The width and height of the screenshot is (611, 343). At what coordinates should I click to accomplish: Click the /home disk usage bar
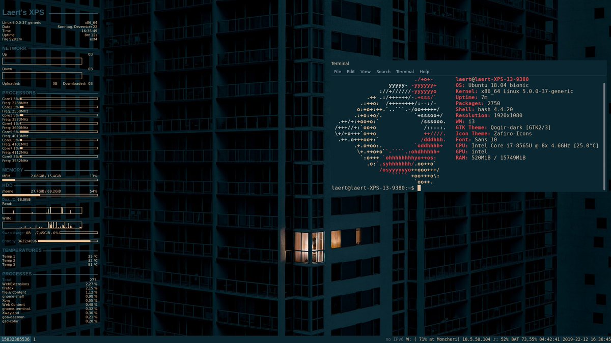[50, 195]
